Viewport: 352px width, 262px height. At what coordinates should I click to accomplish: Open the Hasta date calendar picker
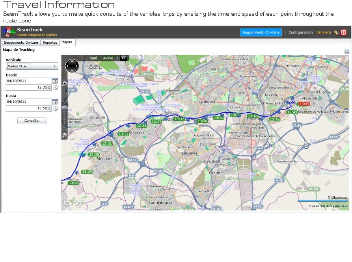point(55,101)
